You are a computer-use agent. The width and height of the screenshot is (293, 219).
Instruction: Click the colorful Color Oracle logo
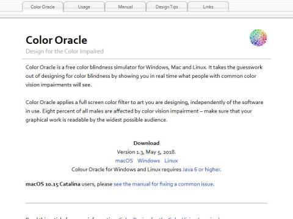(x=258, y=38)
